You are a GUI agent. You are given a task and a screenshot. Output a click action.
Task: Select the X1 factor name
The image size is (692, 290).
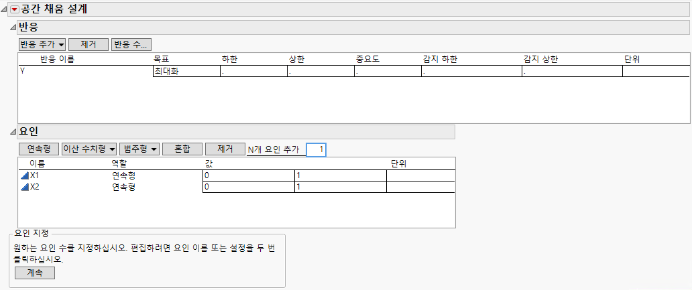coord(35,175)
